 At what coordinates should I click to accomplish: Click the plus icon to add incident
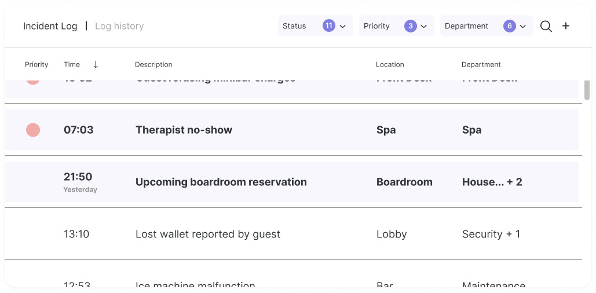pos(566,26)
